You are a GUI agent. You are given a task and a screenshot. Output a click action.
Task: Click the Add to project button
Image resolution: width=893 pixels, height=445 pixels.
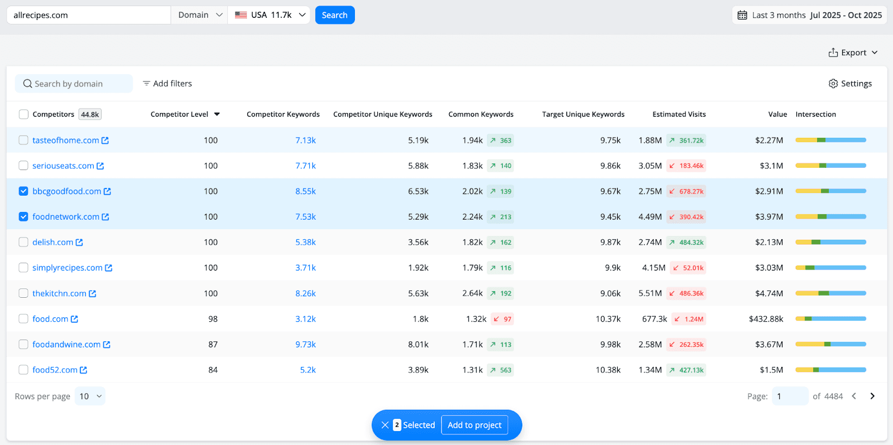(x=474, y=425)
